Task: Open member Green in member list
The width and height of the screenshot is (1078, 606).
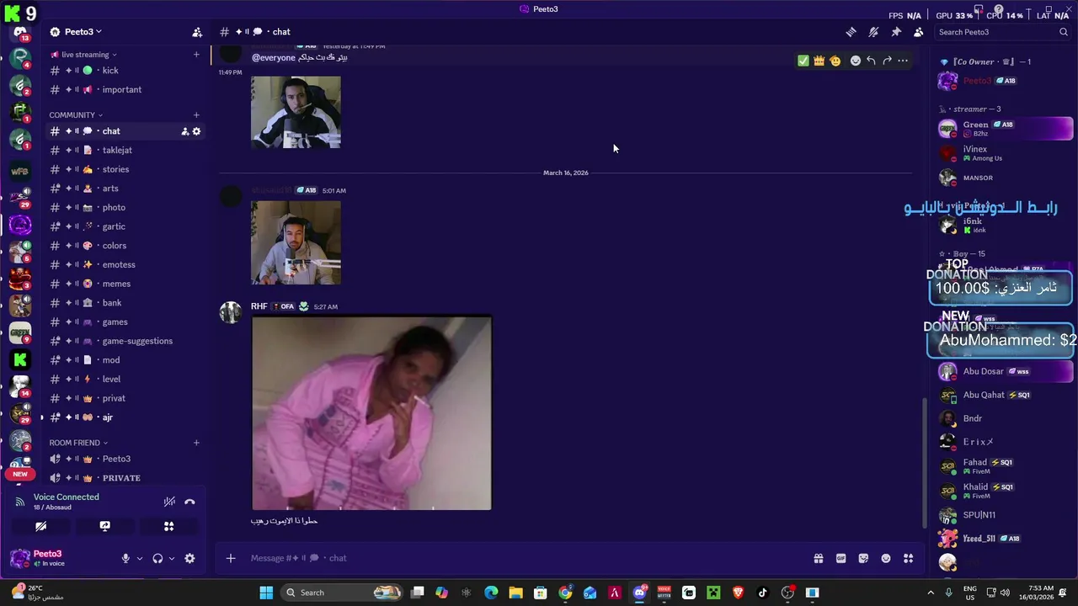Action: (1005, 129)
